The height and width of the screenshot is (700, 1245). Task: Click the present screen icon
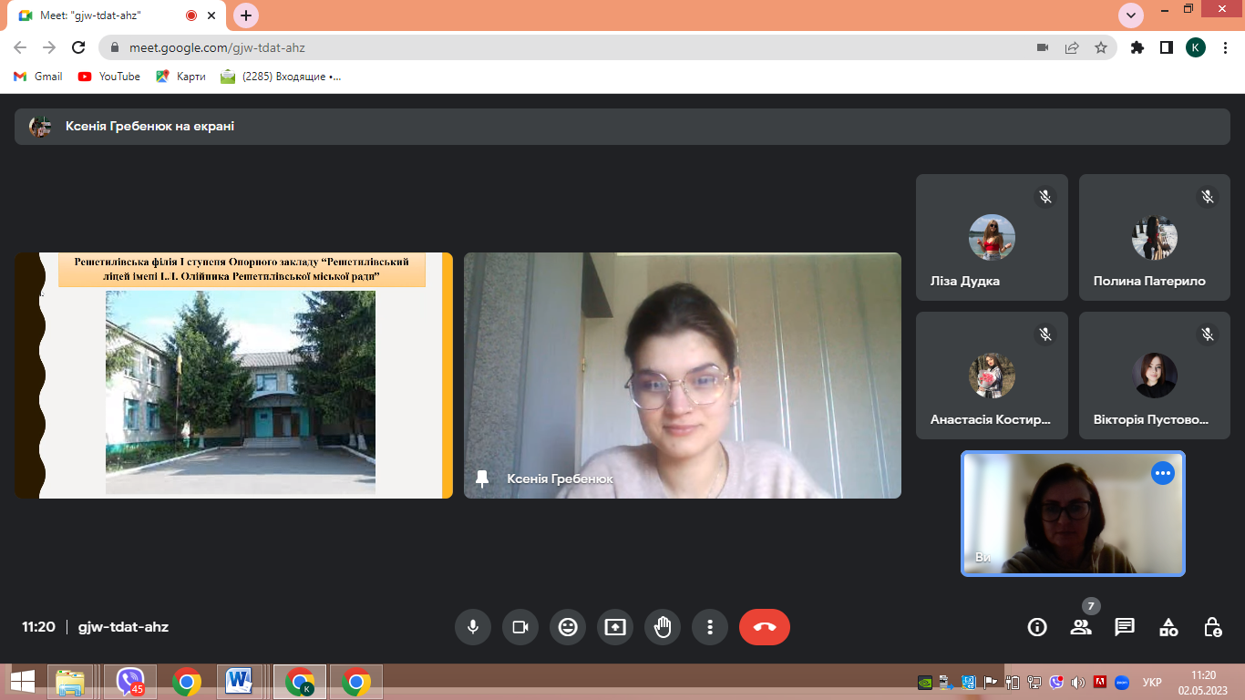(615, 627)
